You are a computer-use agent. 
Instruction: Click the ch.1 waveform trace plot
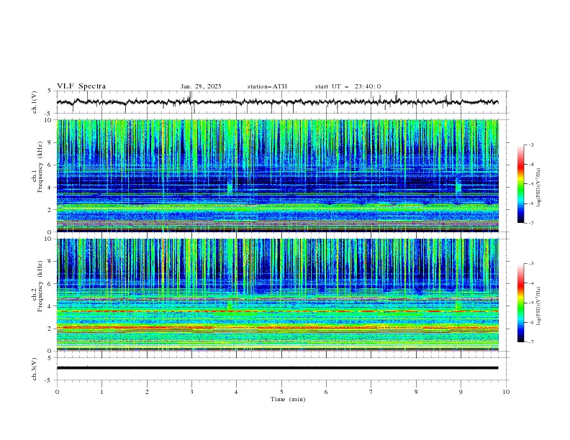282,102
